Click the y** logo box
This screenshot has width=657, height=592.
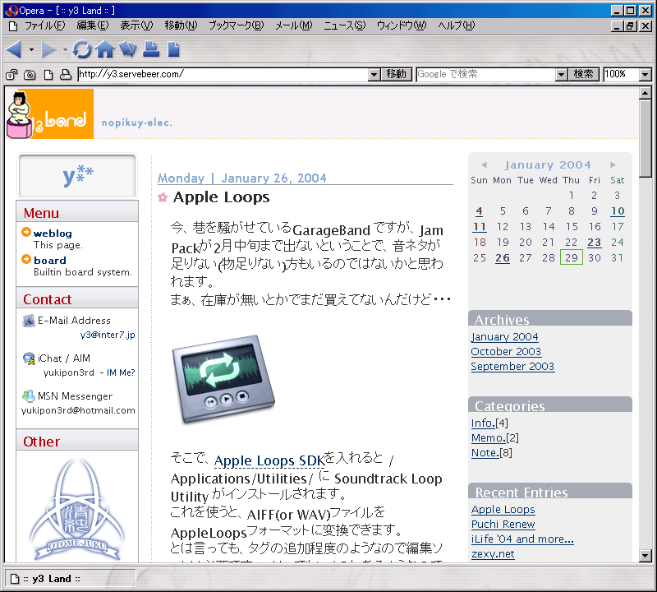coord(77,176)
